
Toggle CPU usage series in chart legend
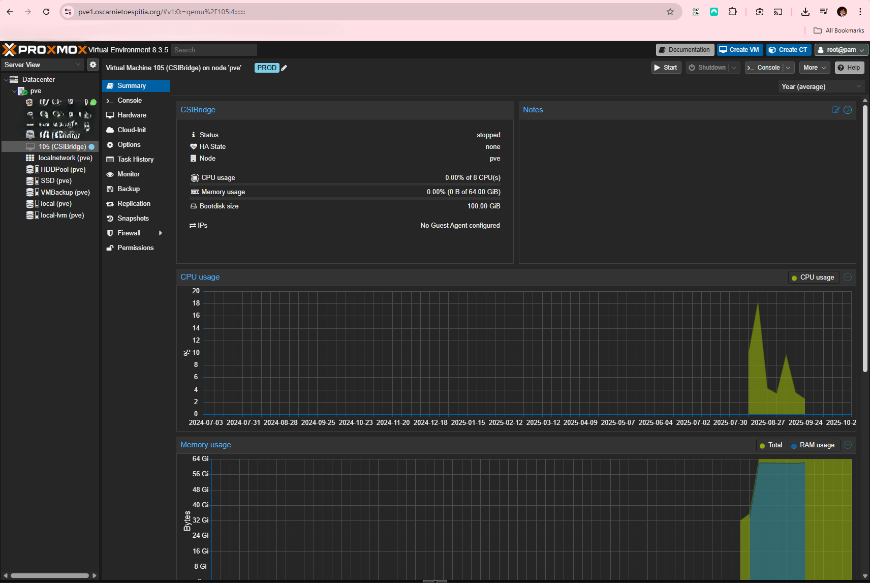tap(814, 277)
